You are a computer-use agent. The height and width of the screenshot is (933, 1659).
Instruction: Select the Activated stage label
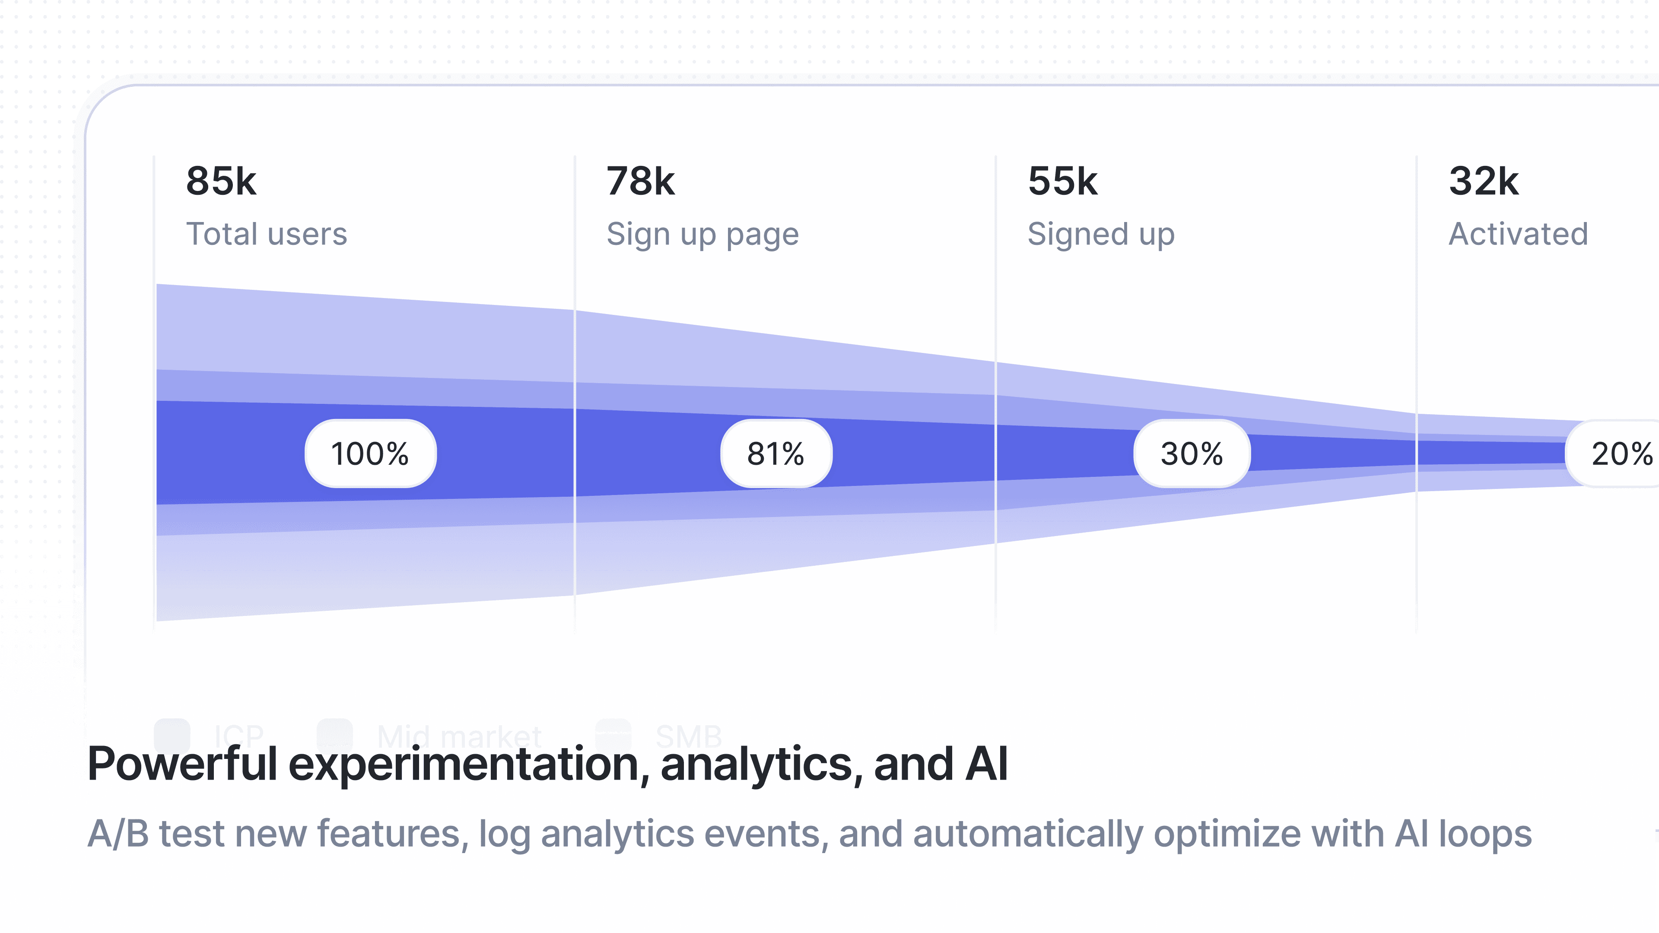1519,234
